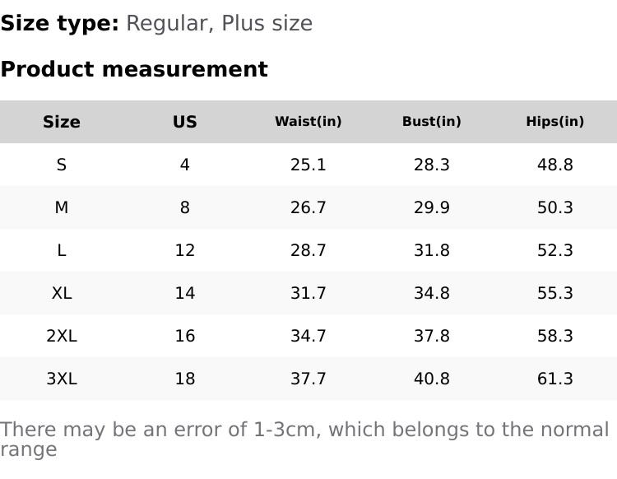Select the M size row label
Screen dimensions: 617x479
62,207
